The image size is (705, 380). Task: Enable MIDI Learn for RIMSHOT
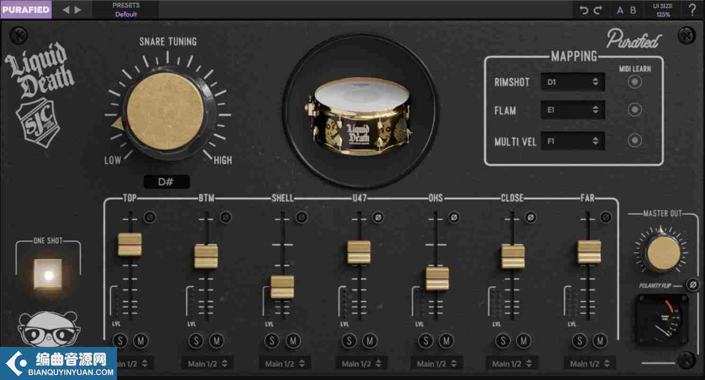[x=634, y=82]
